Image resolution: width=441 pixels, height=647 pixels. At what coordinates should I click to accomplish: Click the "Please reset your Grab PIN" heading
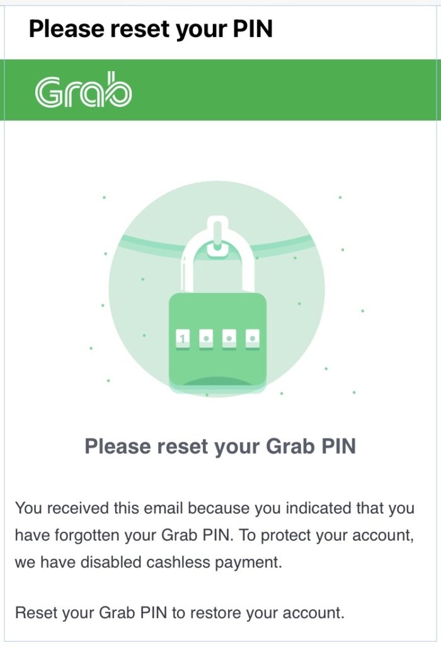pyautogui.click(x=220, y=446)
